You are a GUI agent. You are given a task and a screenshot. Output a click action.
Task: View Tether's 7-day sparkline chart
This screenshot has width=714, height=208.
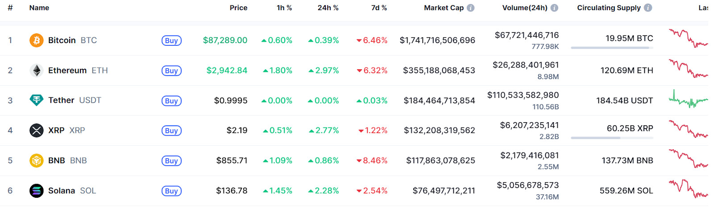click(x=688, y=100)
